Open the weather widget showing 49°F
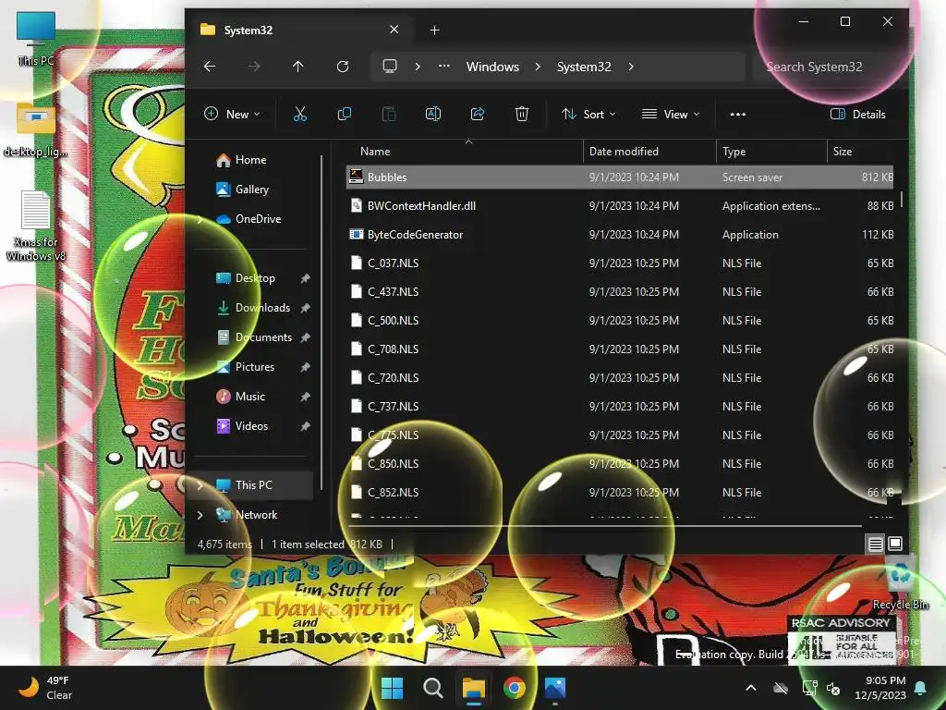This screenshot has height=710, width=946. (x=45, y=688)
